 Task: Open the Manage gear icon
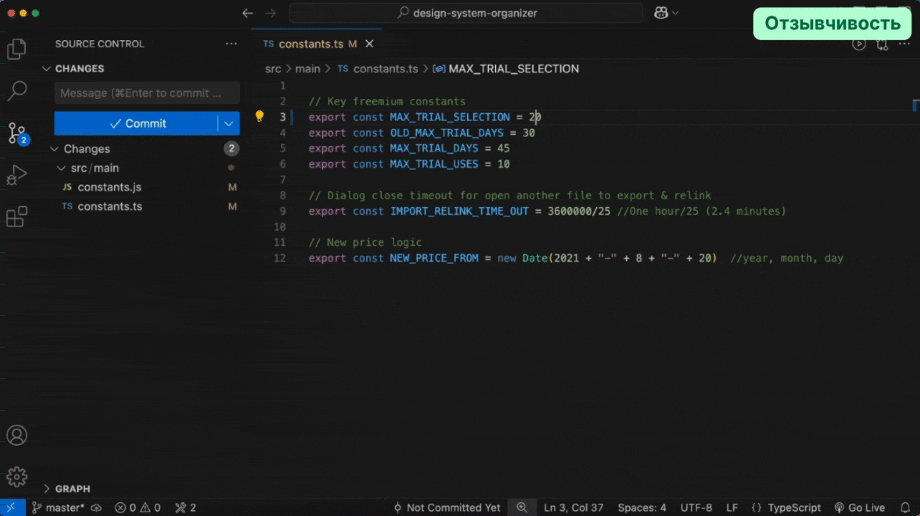tap(16, 477)
